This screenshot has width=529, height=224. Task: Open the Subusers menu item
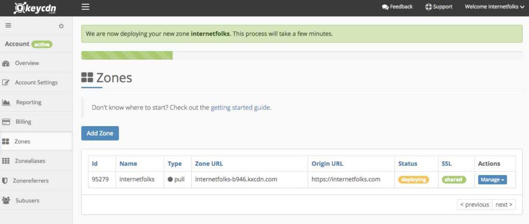[x=27, y=200]
